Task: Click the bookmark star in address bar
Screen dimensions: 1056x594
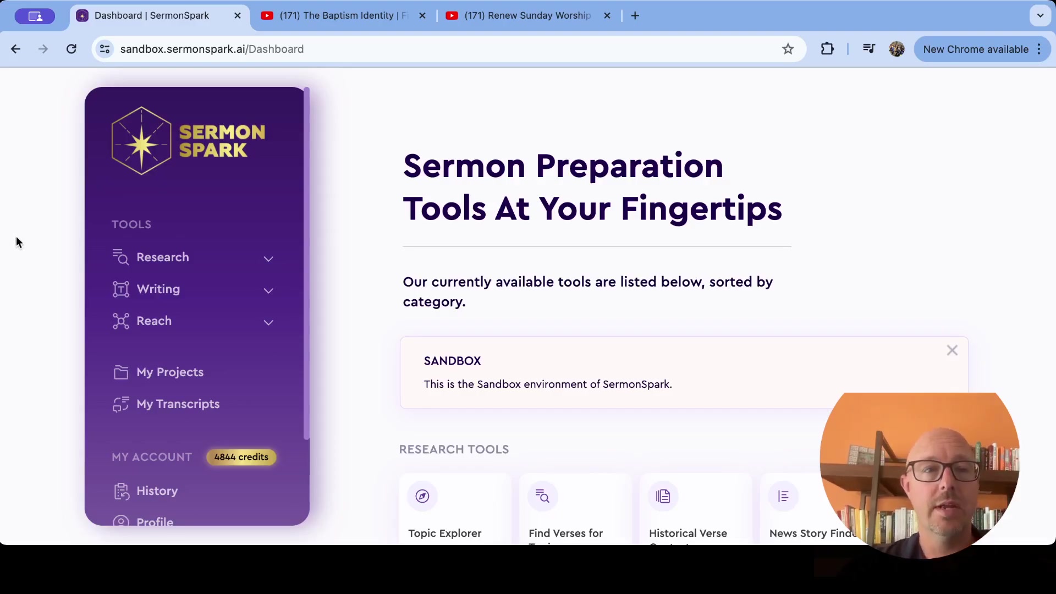Action: (788, 49)
